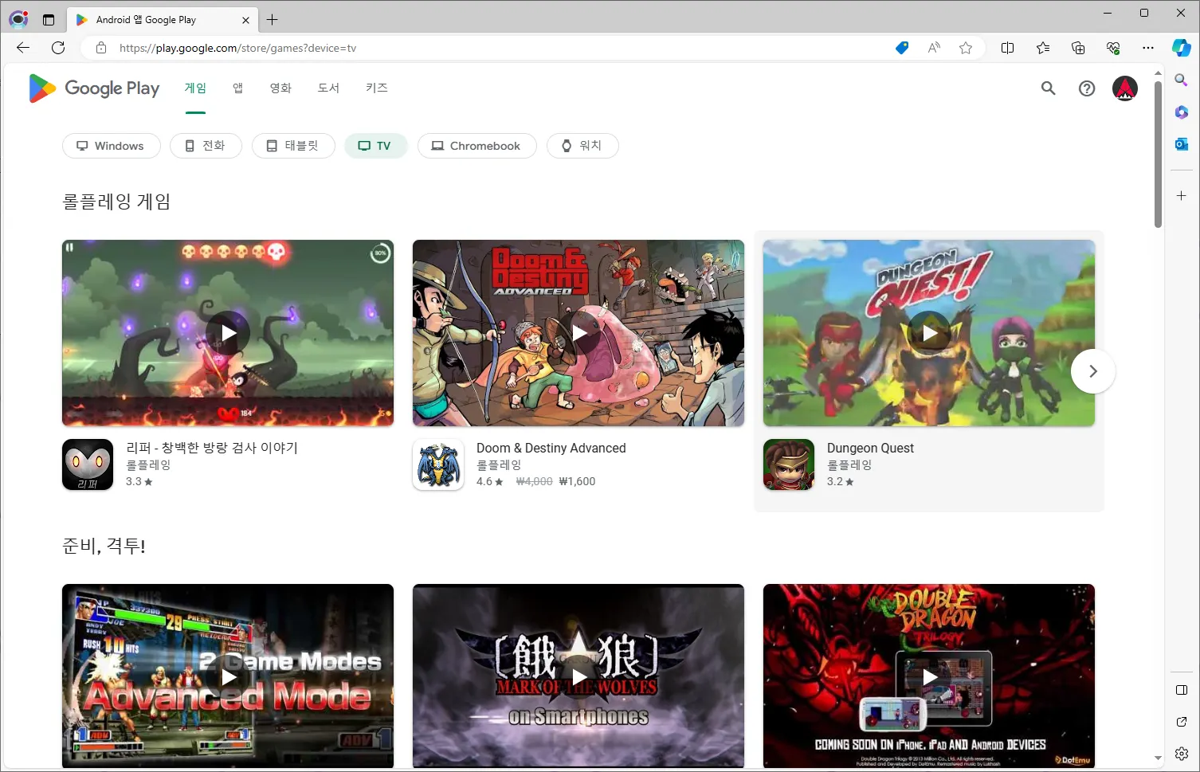The height and width of the screenshot is (772, 1200).
Task: Refresh the current page
Action: (58, 48)
